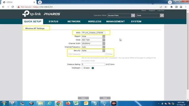This screenshot has height=106, width=189.
Task: Click the volume icon in system tray
Action: pyautogui.click(x=166, y=103)
